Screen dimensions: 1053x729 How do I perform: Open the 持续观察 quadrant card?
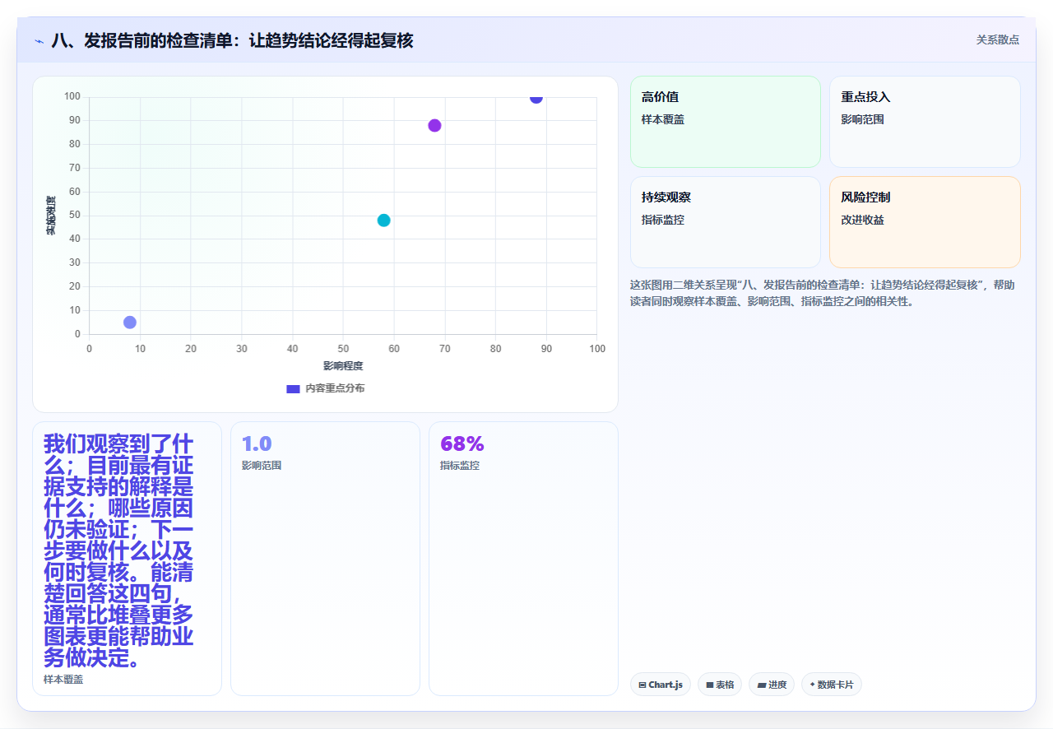coord(726,222)
